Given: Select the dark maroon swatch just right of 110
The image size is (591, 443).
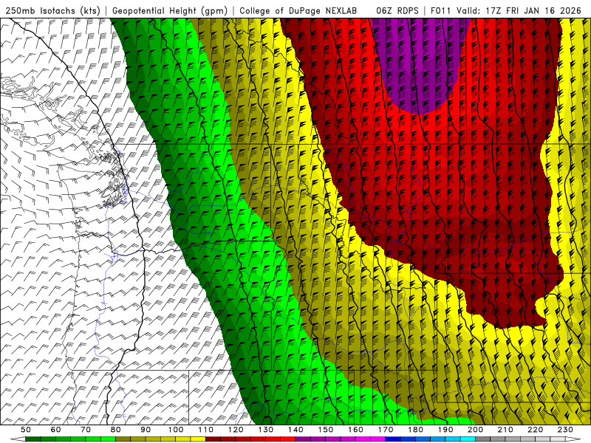Looking at the screenshot, I should tap(213, 439).
